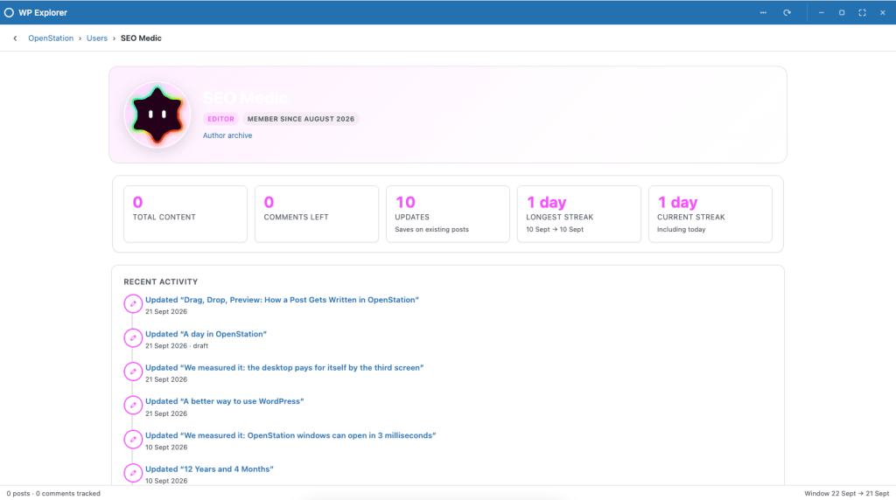896x500 pixels.
Task: Click the EDITOR role badge
Action: (x=220, y=119)
